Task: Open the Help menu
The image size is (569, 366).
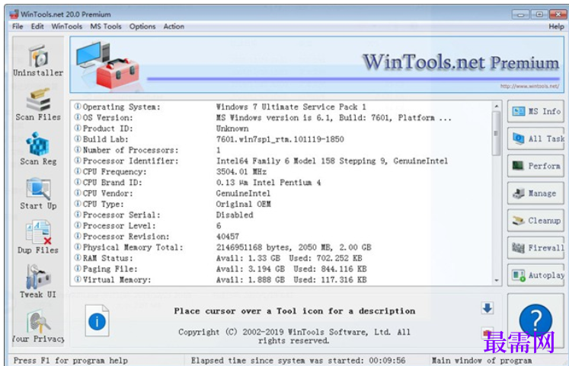Action: click(556, 27)
